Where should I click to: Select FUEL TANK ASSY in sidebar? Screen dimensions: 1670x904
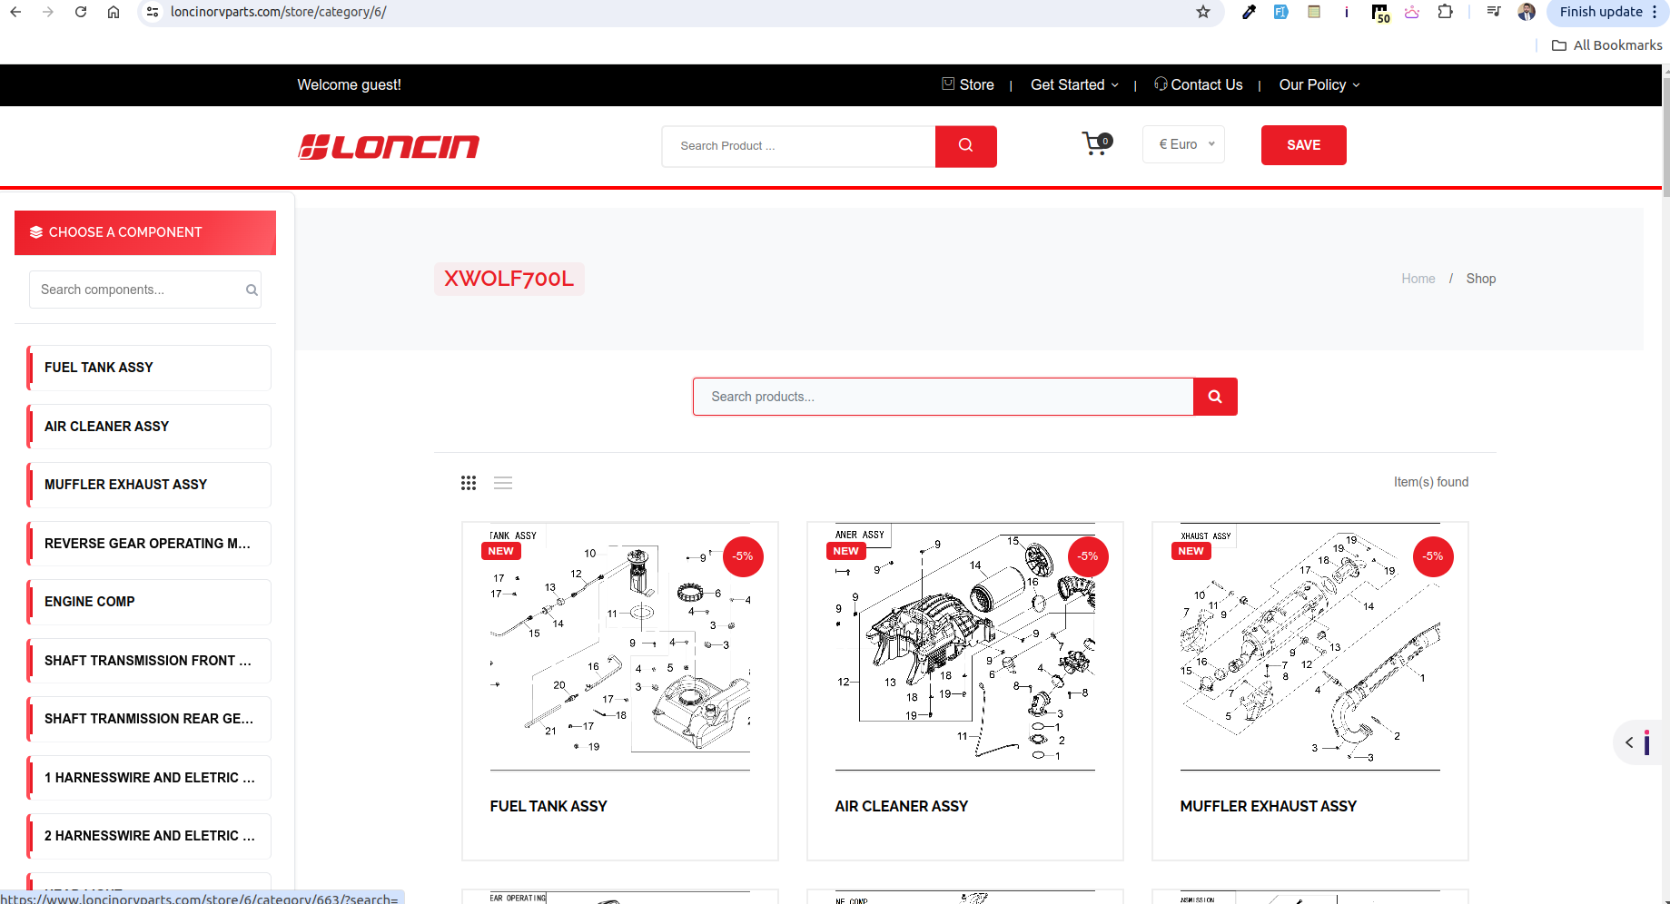coord(149,368)
